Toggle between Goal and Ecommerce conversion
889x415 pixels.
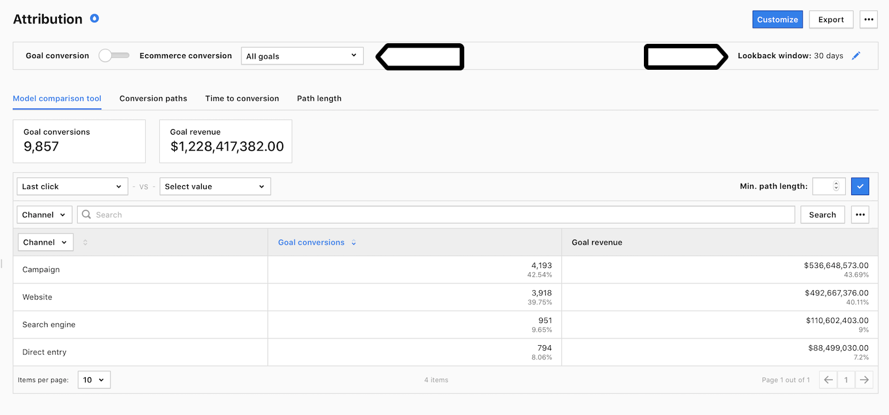click(114, 56)
